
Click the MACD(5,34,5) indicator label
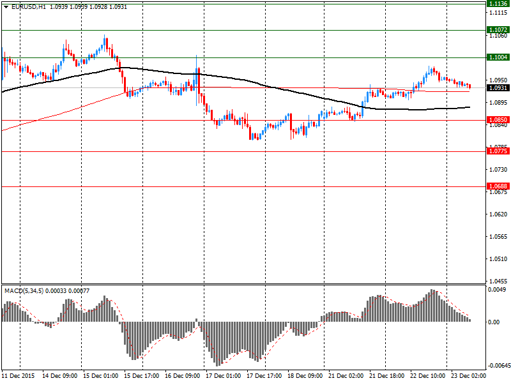(x=24, y=291)
